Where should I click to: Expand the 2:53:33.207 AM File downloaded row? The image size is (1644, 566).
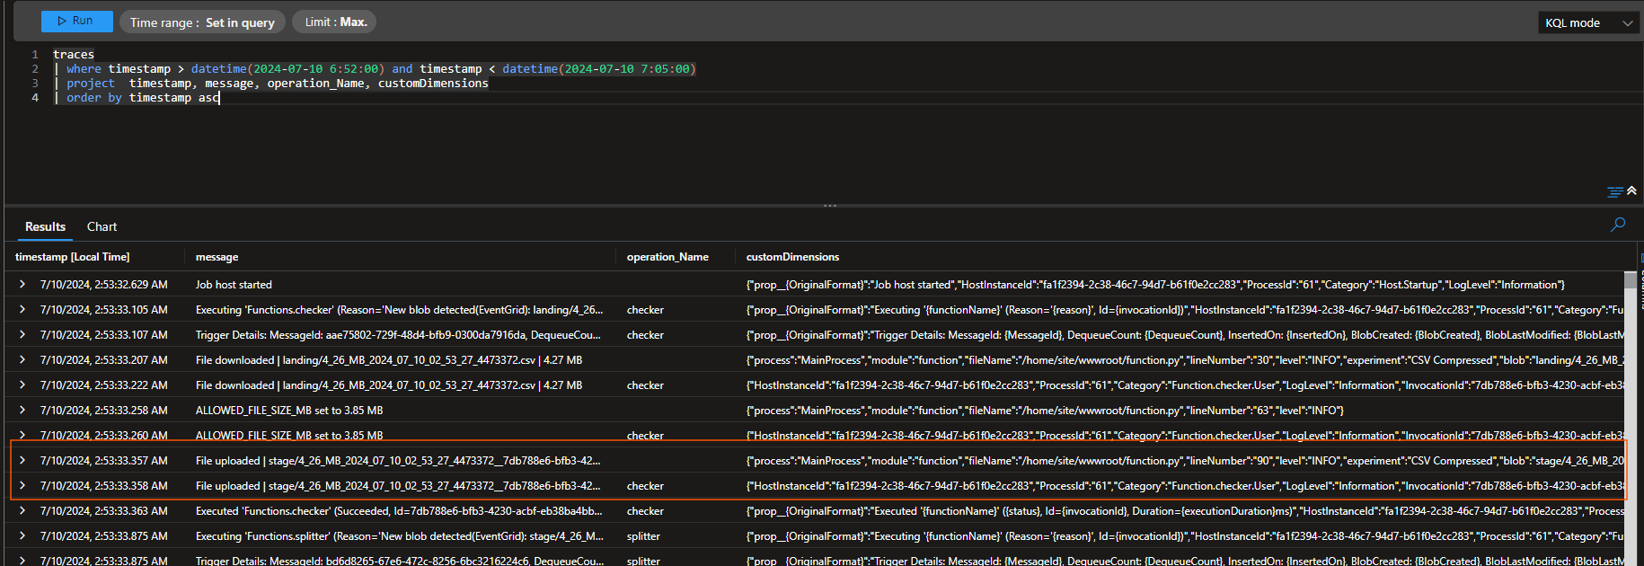click(22, 359)
